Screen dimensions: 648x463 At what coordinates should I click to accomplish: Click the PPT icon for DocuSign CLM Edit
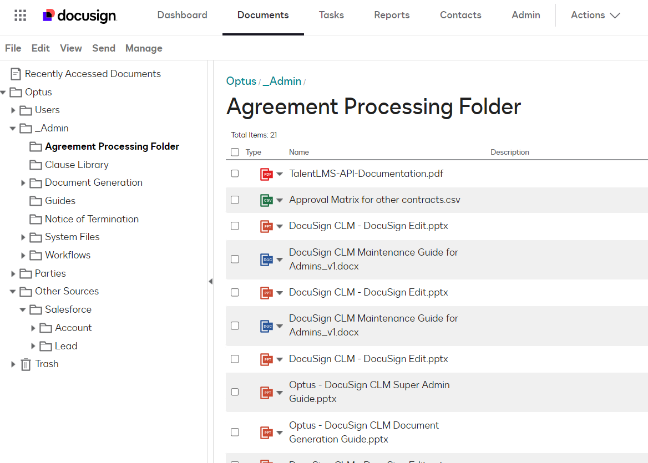click(x=266, y=226)
